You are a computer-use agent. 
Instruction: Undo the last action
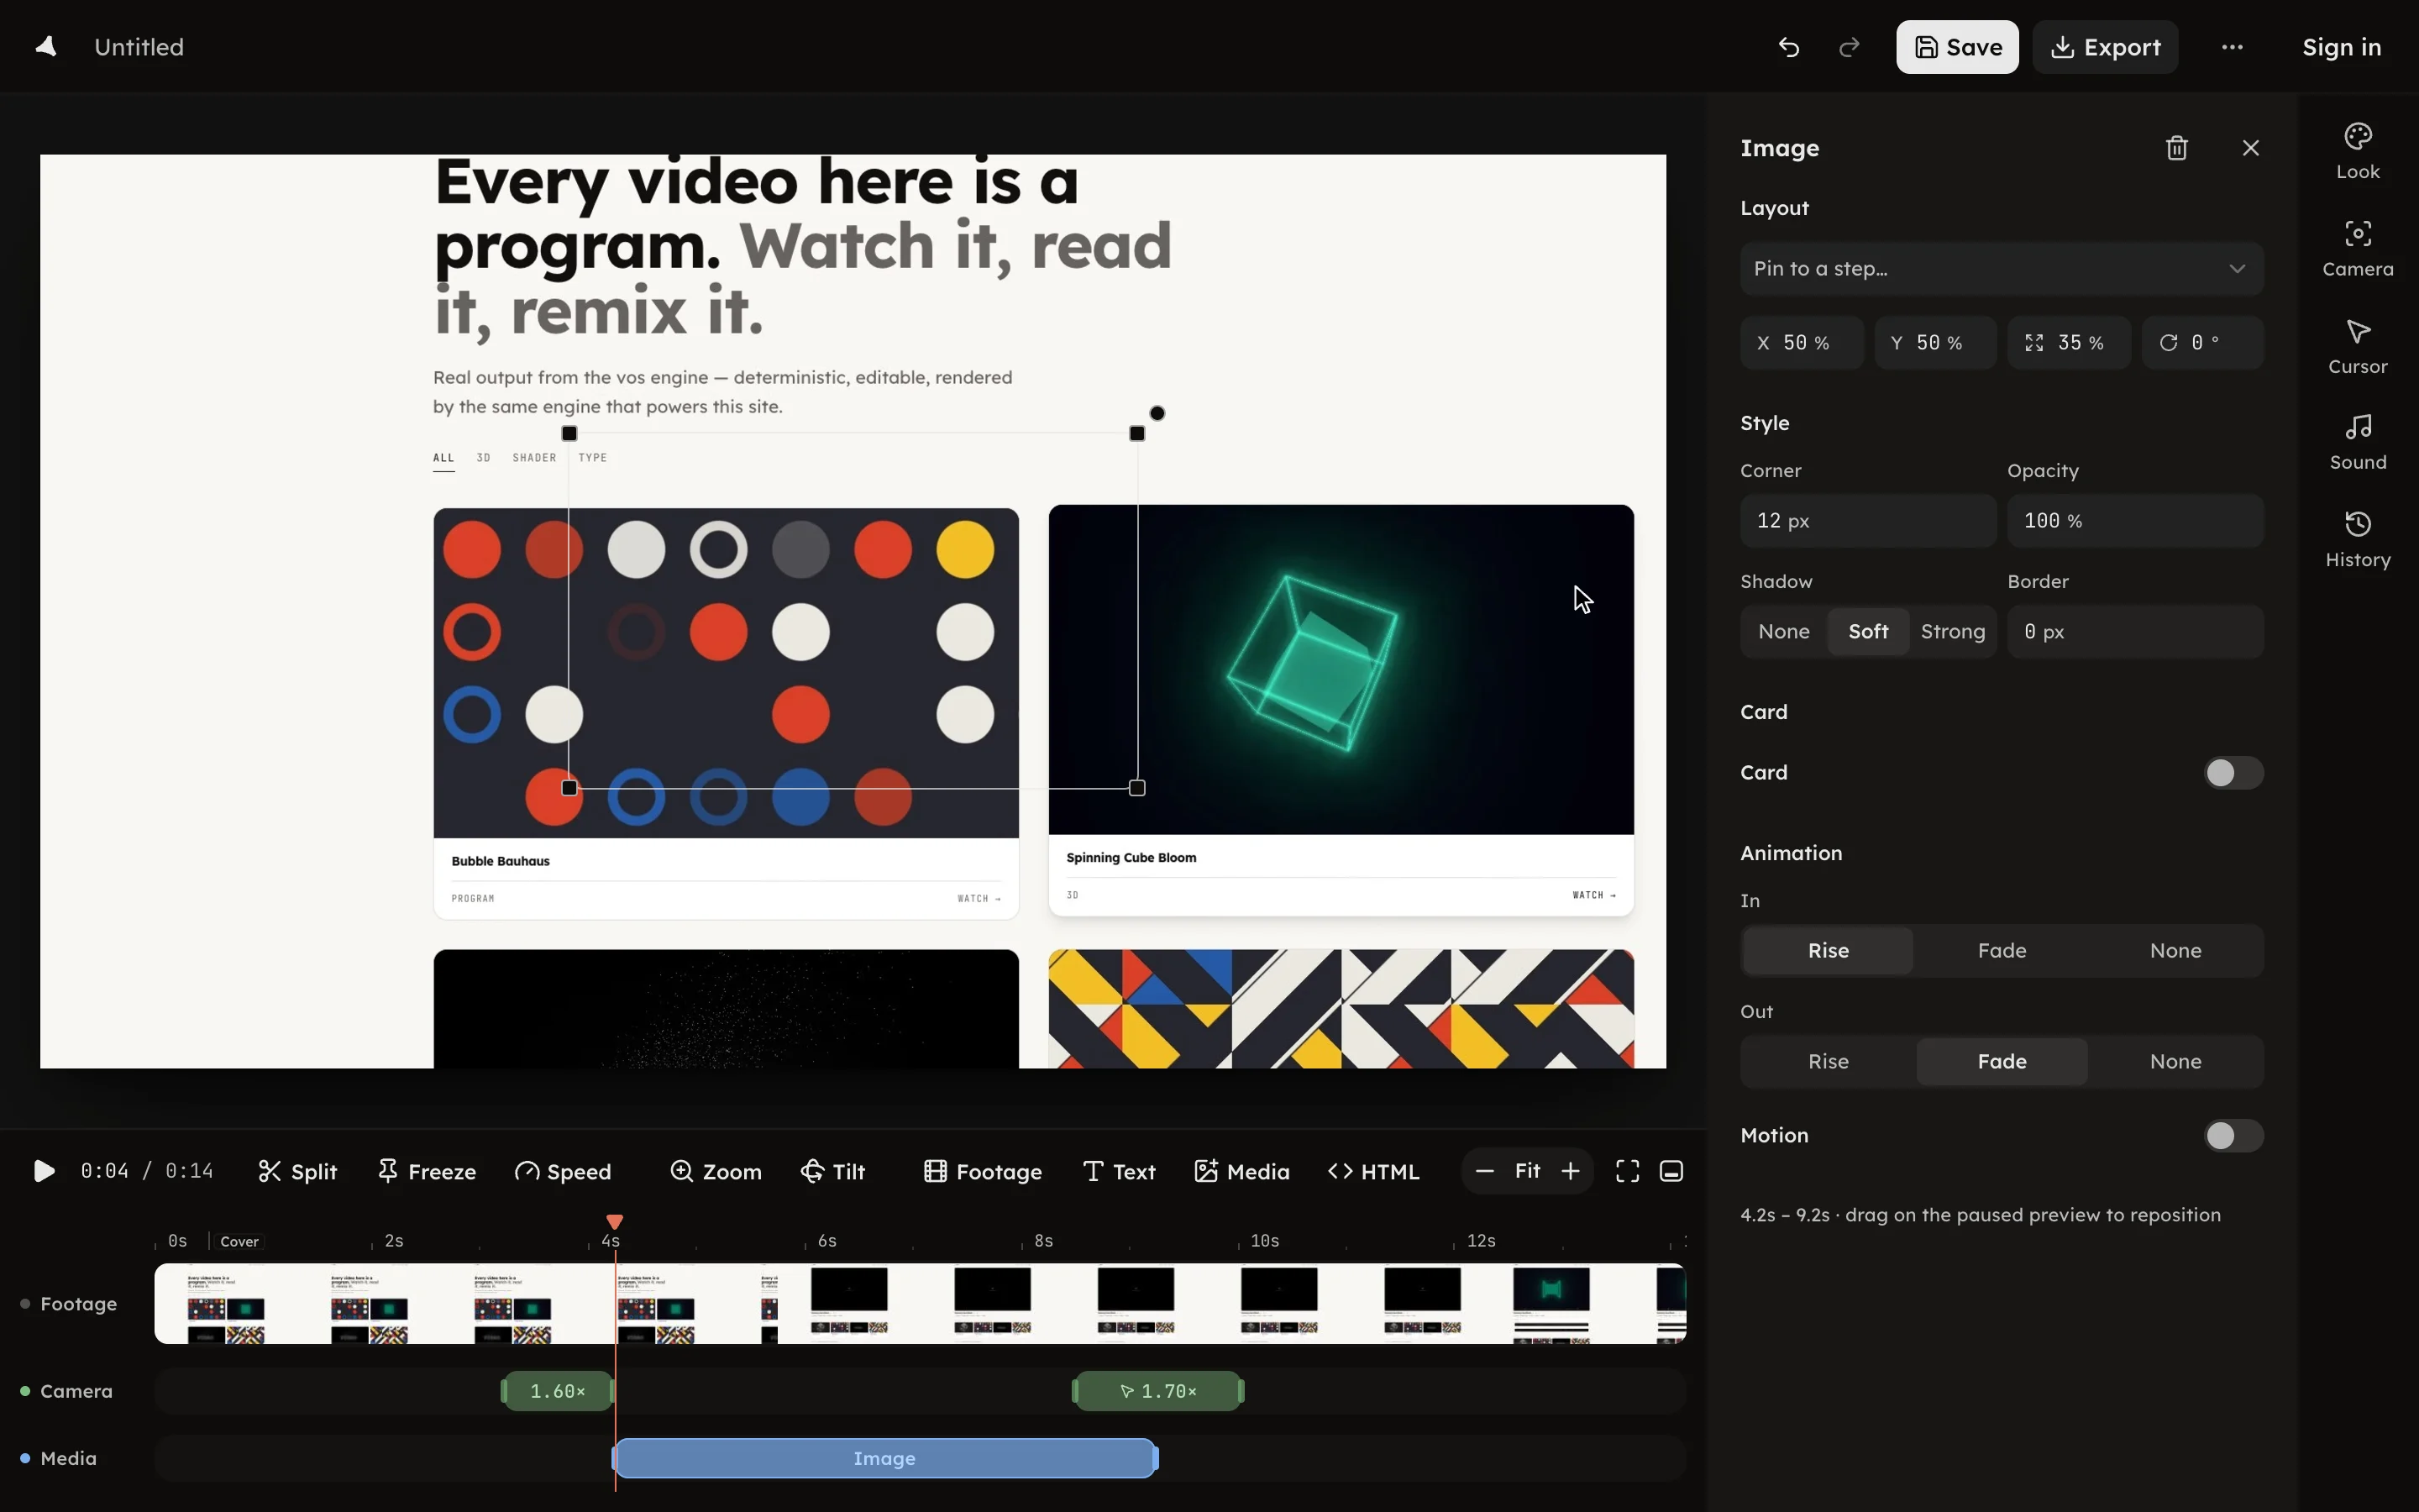click(1788, 47)
